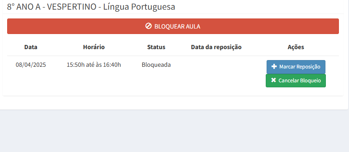The image size is (349, 152).
Task: Click the Data column header
Action: pyautogui.click(x=31, y=47)
